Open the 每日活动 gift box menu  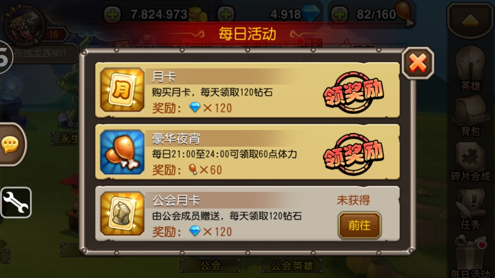[470, 257]
